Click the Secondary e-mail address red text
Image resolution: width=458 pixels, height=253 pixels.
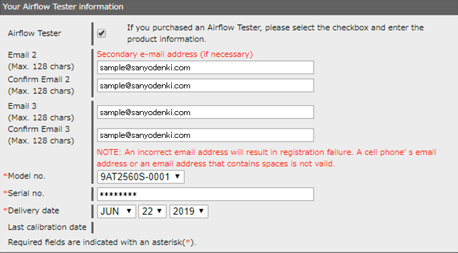tap(175, 54)
